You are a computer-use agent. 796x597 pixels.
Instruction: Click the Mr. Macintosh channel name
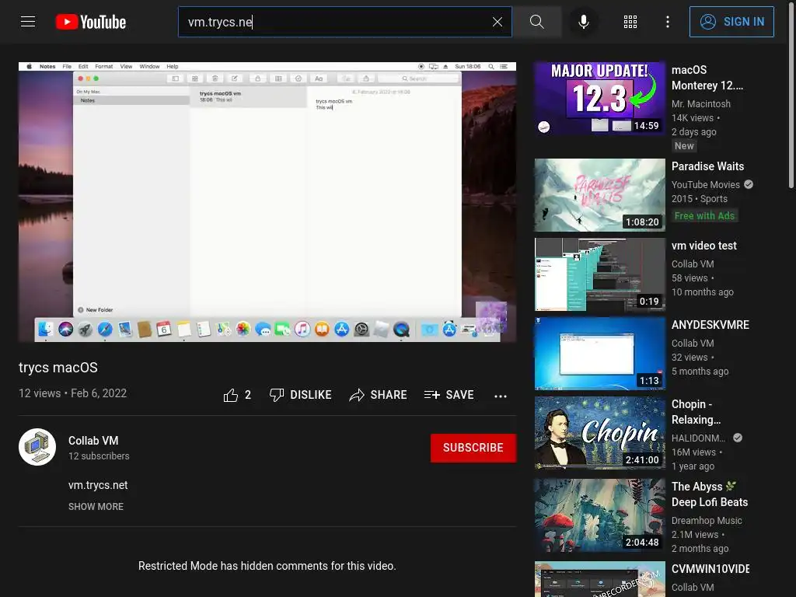pos(701,103)
